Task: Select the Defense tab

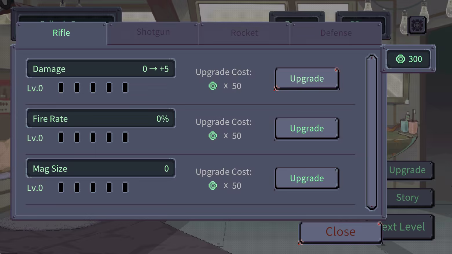Action: (336, 33)
